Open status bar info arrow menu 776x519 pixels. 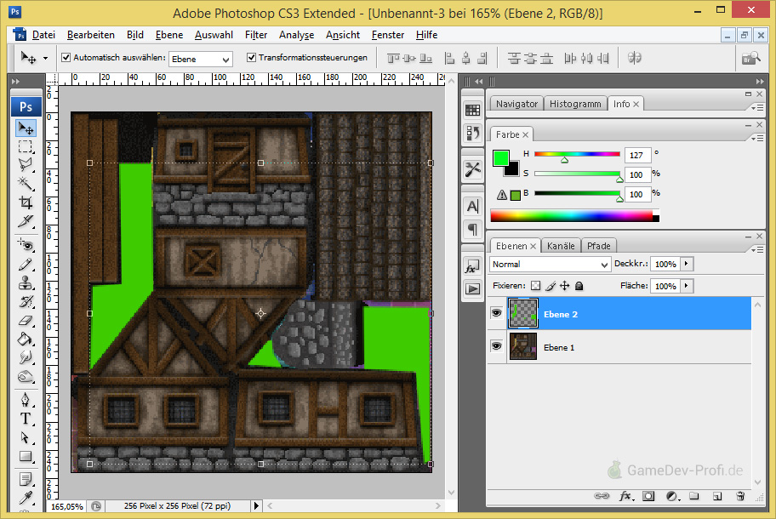click(x=256, y=505)
